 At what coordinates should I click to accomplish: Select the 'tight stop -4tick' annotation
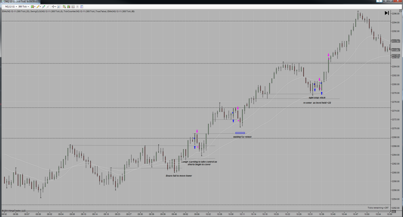(x=317, y=98)
